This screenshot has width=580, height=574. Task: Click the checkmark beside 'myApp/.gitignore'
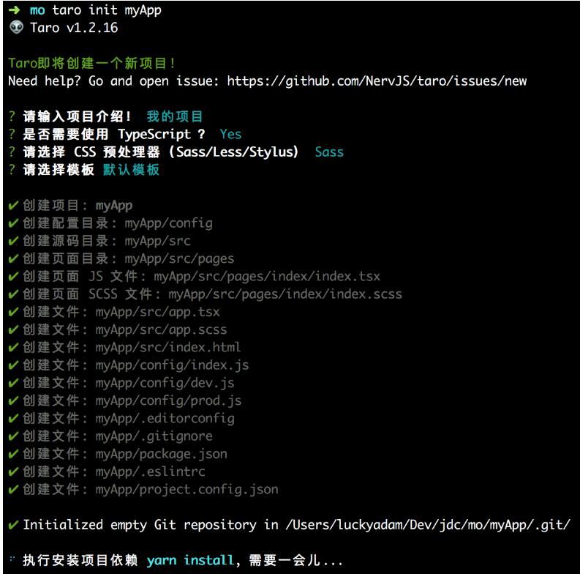(13, 436)
